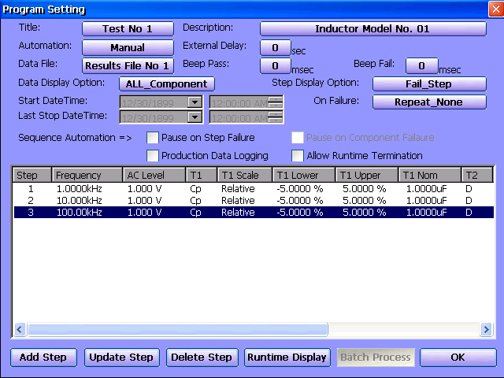
Task: Change the ALL_Component data display option
Action: (x=167, y=84)
